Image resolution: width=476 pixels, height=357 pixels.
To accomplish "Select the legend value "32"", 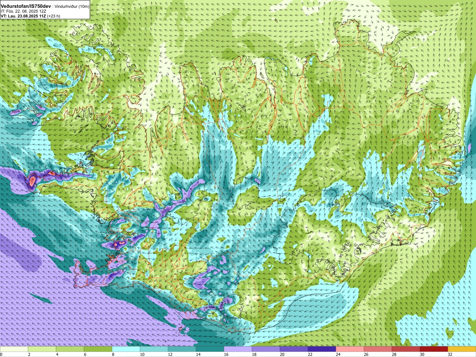I will tap(450, 354).
